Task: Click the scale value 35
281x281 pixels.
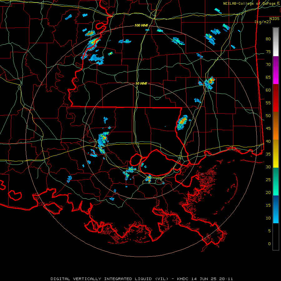Action: pyautogui.click(x=268, y=154)
